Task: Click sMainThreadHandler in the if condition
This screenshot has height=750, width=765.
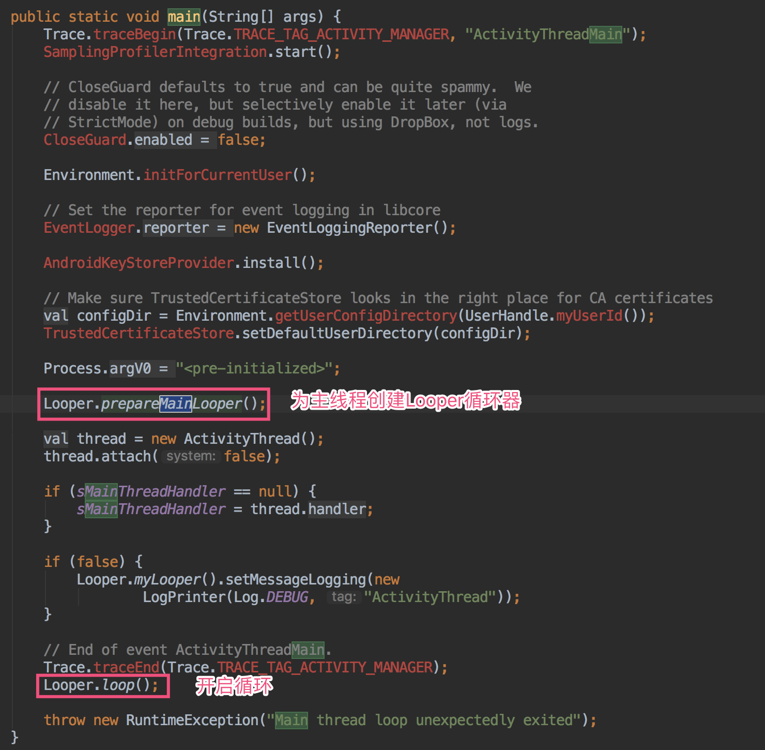Action: (151, 491)
